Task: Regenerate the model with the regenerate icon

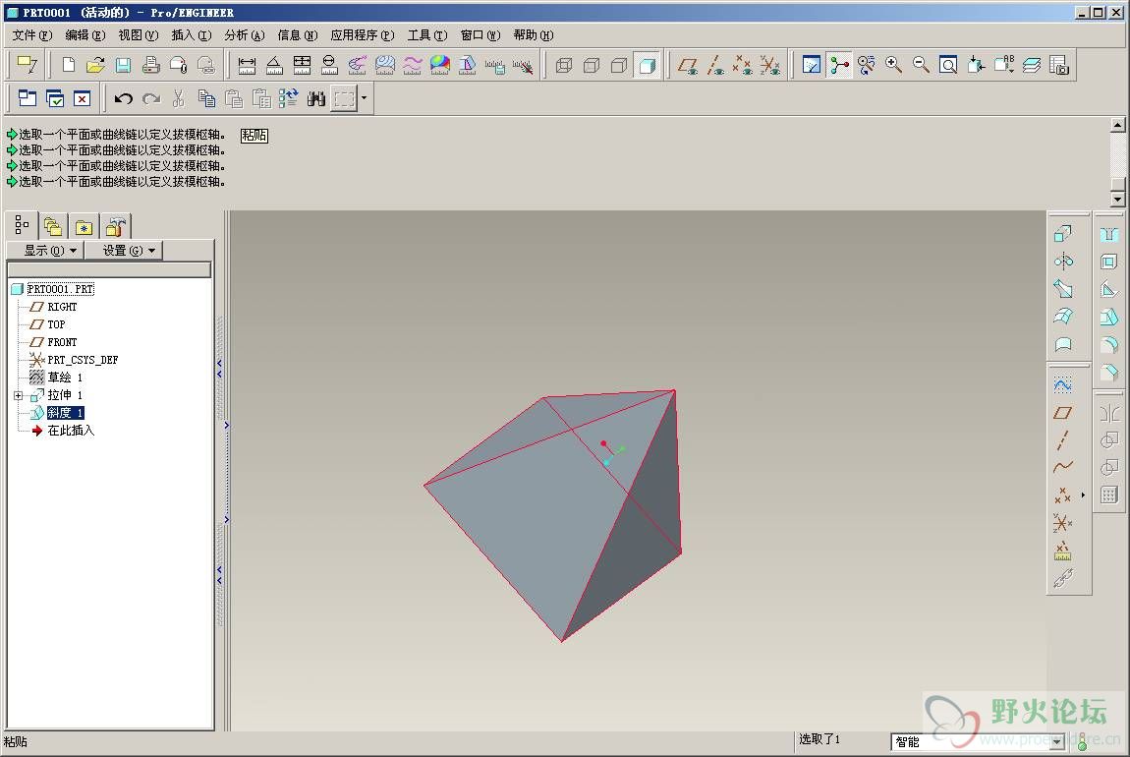Action: [288, 98]
